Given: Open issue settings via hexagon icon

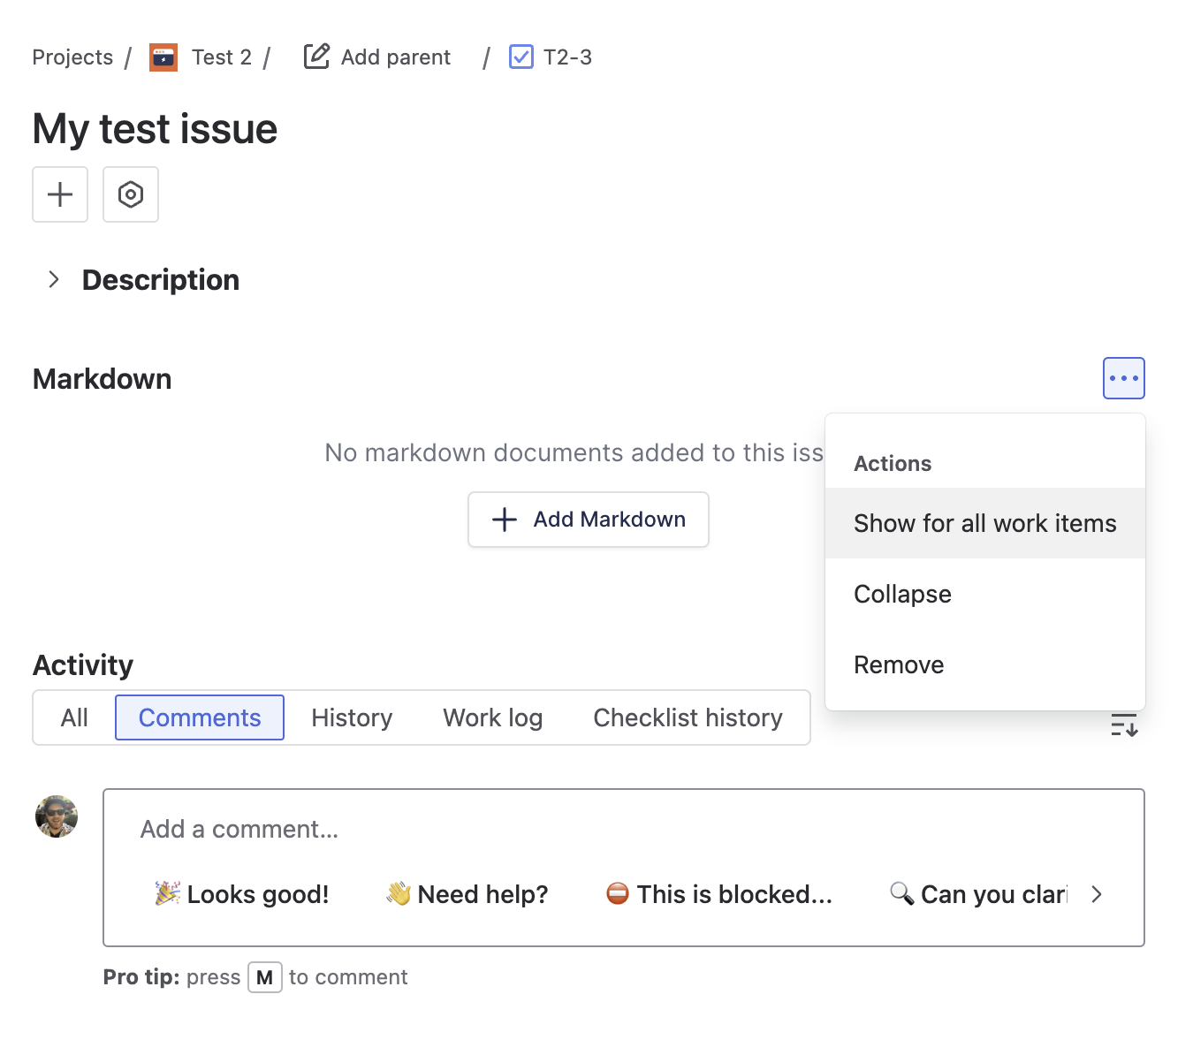Looking at the screenshot, I should tap(130, 194).
